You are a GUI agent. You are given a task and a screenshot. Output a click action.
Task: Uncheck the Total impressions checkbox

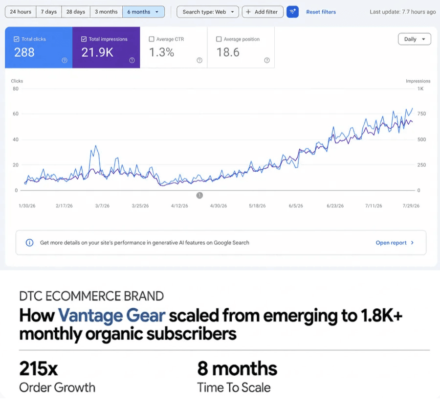[x=84, y=39]
